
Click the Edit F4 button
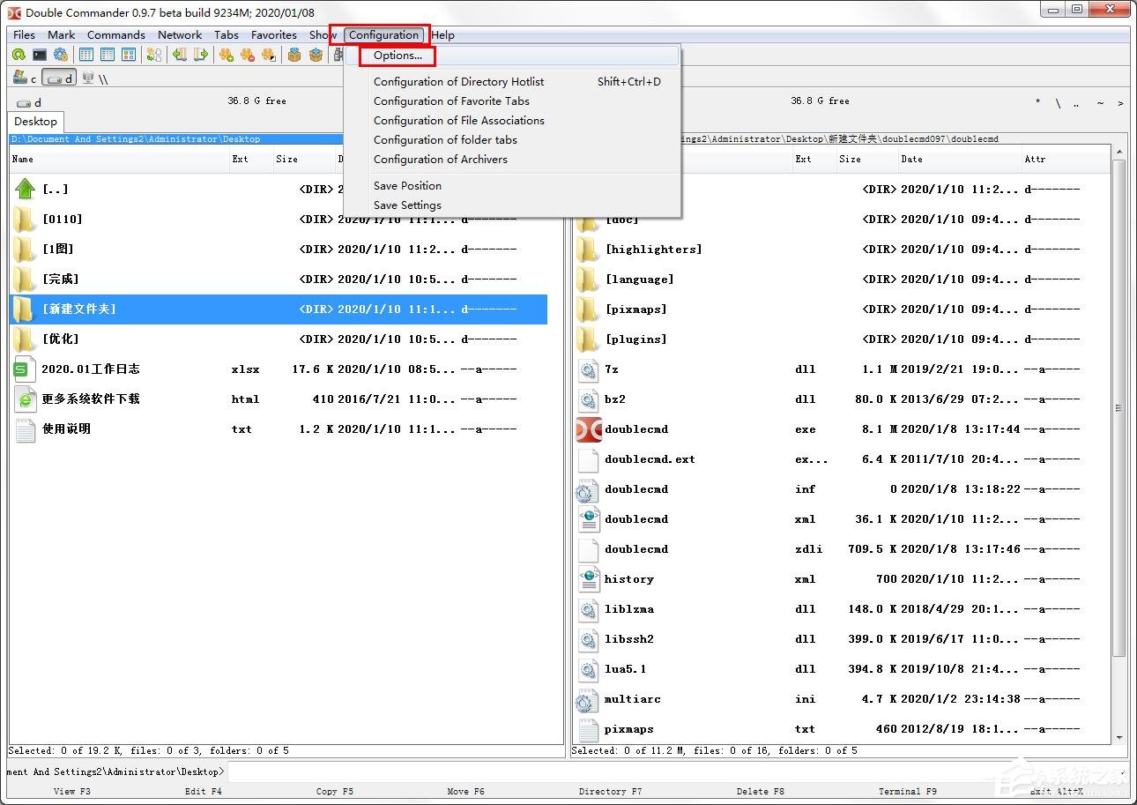[x=204, y=791]
